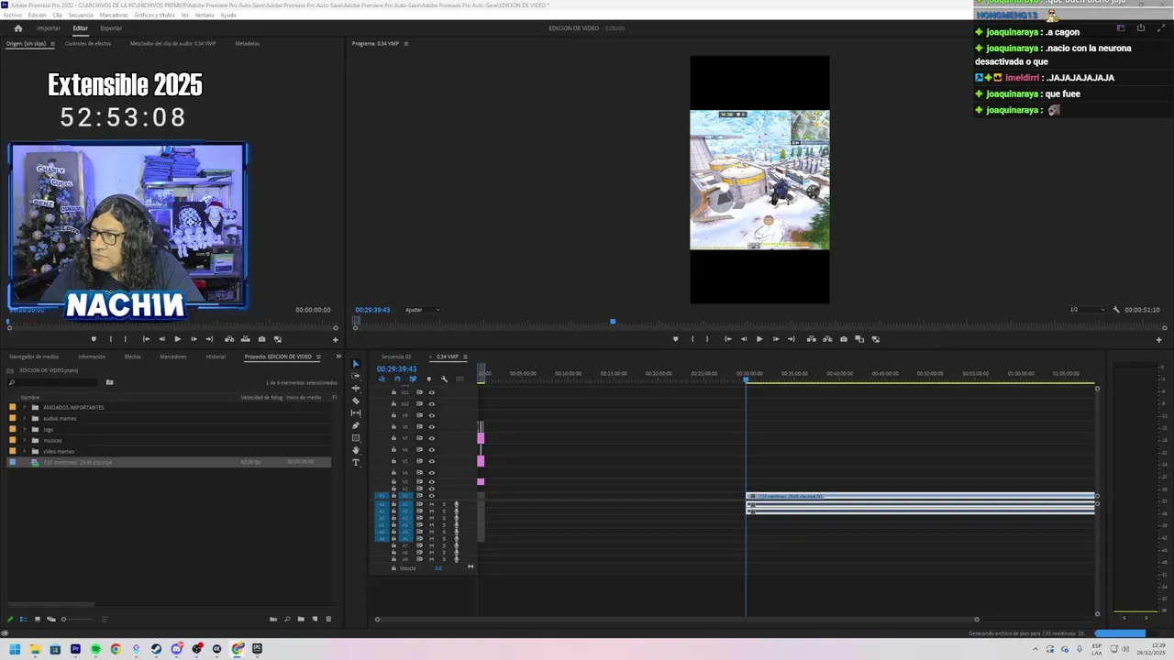This screenshot has width=1174, height=660.
Task: Solo audio track A2
Action: point(444,511)
